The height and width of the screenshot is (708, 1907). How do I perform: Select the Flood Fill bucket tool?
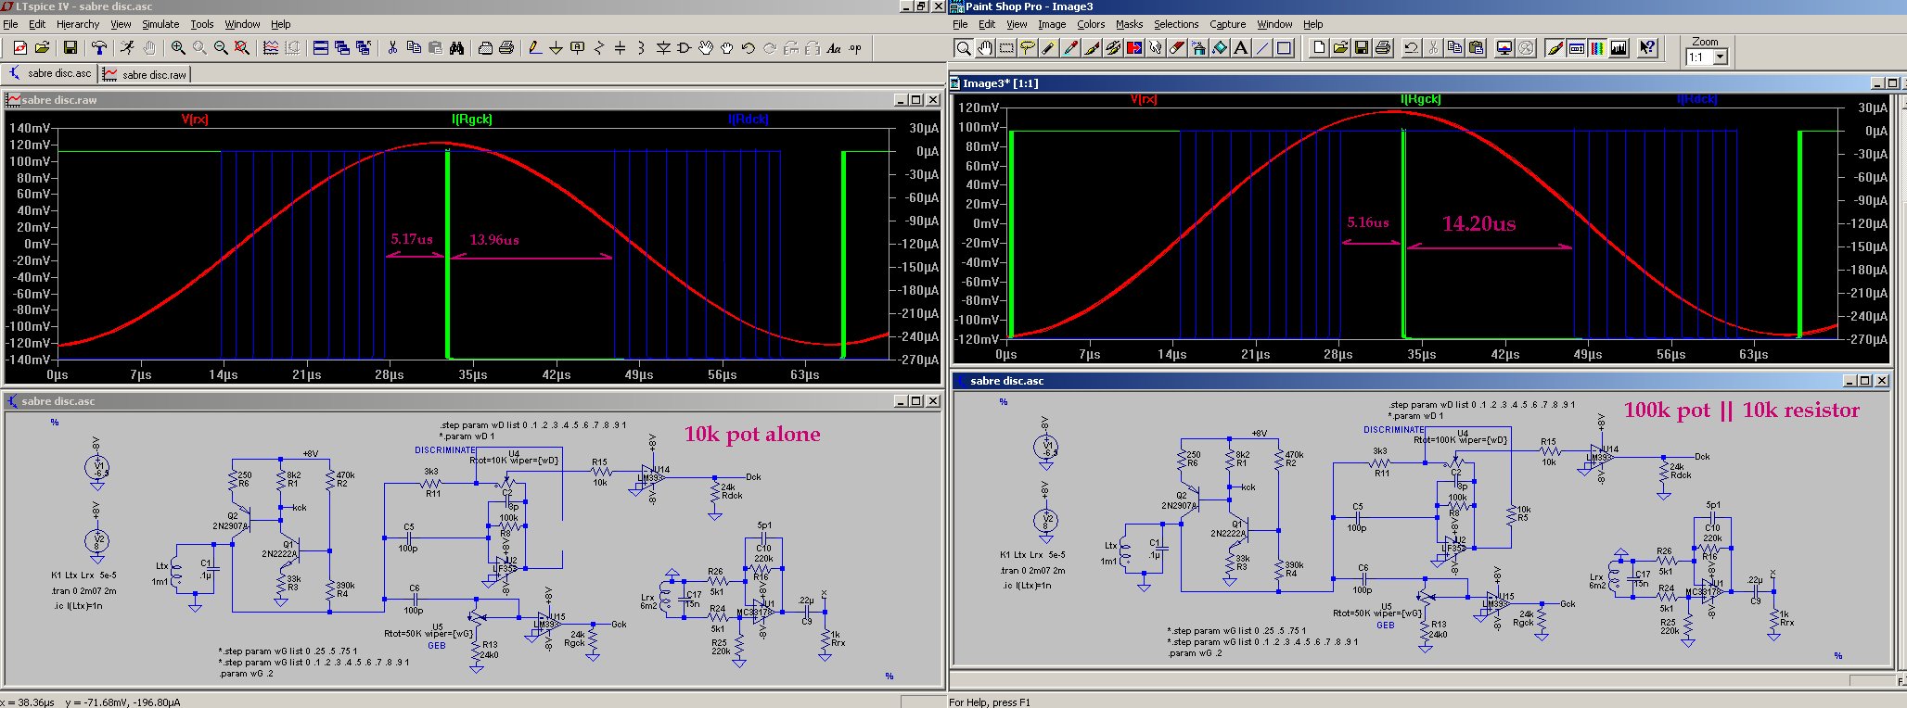click(1220, 48)
